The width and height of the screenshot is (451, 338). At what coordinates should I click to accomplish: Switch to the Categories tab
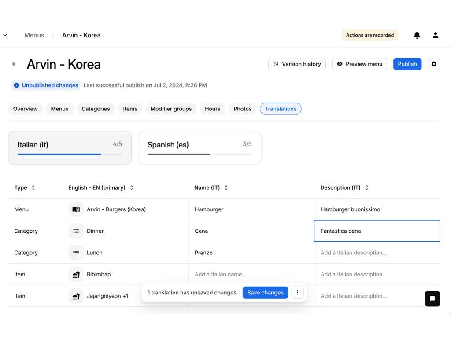click(96, 109)
